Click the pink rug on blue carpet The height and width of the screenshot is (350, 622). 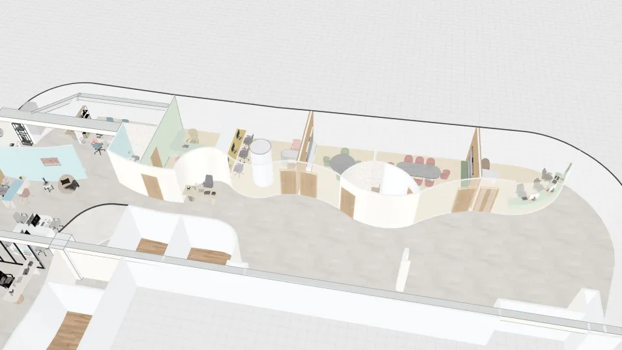point(50,159)
